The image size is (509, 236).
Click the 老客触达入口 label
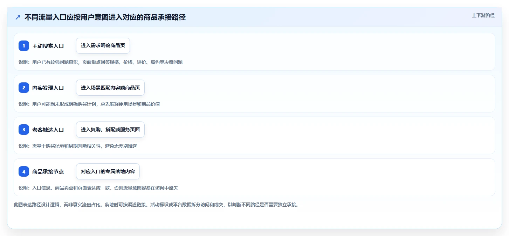coord(48,130)
